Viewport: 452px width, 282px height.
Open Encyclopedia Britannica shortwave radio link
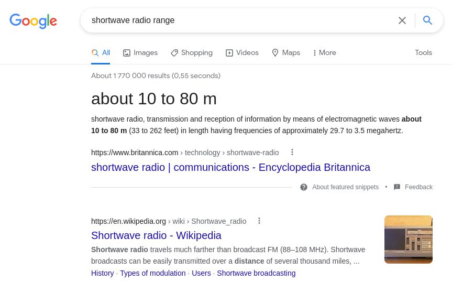(x=230, y=167)
